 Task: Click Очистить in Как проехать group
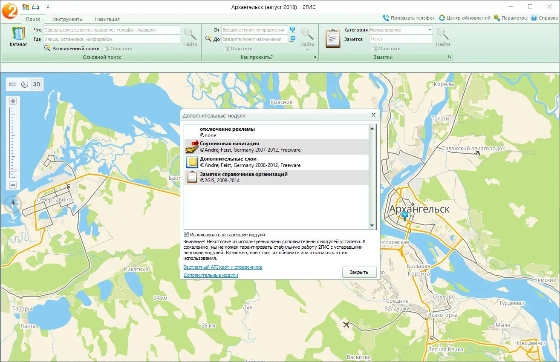(238, 49)
